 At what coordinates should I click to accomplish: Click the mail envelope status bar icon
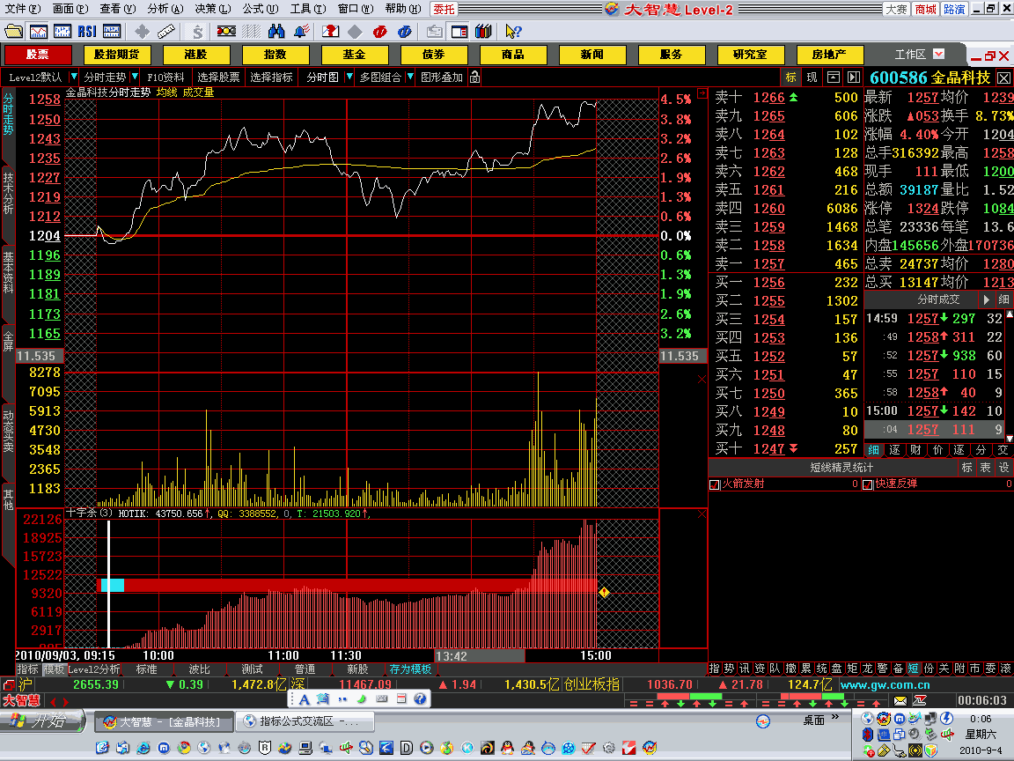click(900, 701)
